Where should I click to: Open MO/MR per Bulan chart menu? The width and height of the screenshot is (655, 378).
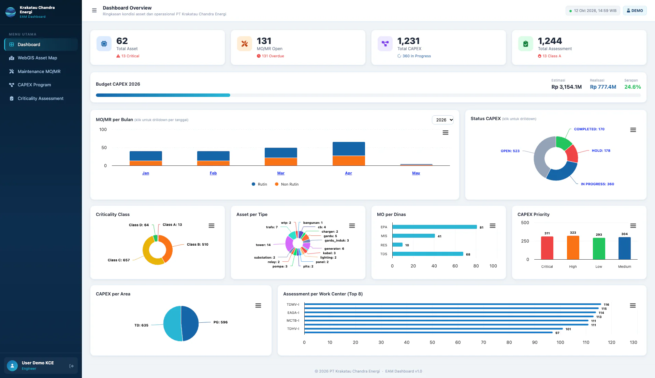tap(446, 133)
